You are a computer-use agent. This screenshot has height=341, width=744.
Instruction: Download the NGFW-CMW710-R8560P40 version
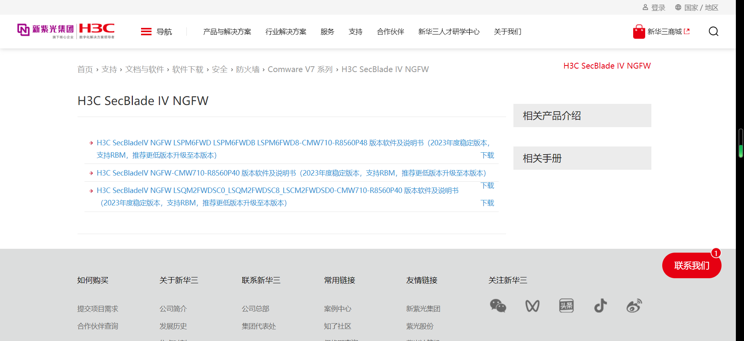click(487, 186)
